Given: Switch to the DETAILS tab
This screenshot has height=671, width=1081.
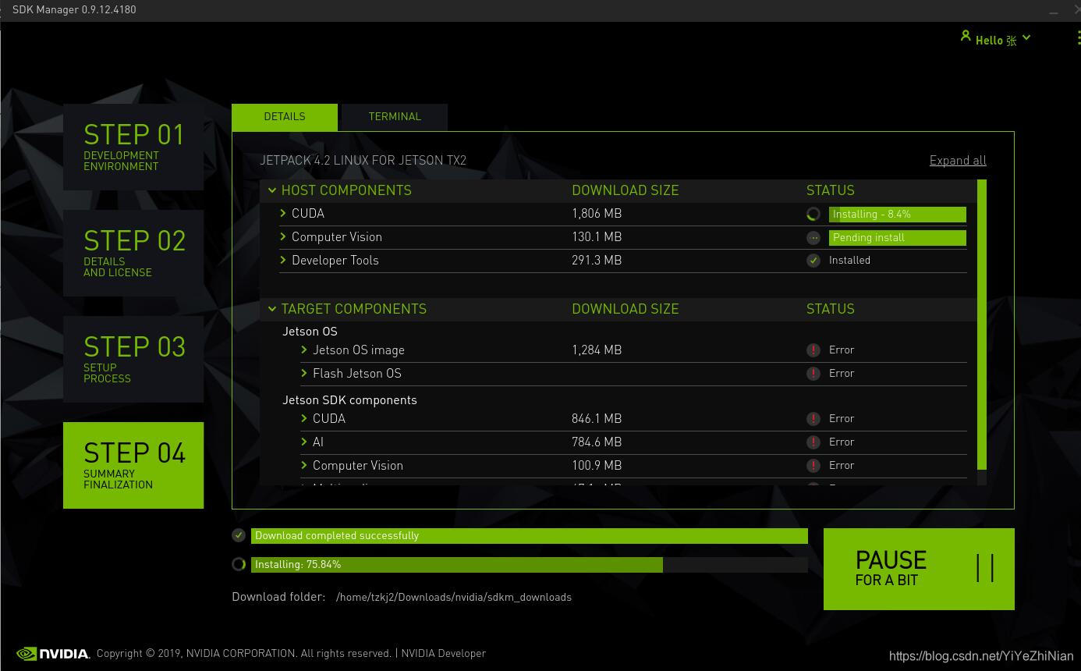Looking at the screenshot, I should point(285,117).
